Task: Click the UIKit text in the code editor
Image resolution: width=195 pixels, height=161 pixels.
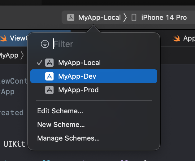Action: 15,144
